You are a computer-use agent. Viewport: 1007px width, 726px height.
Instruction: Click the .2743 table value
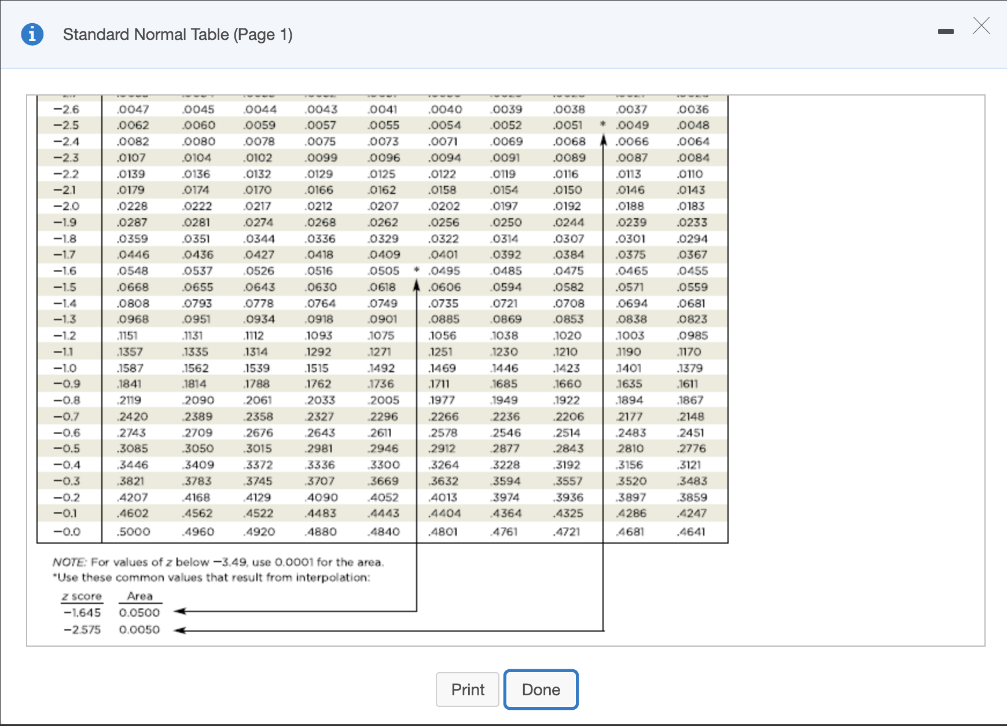point(131,432)
